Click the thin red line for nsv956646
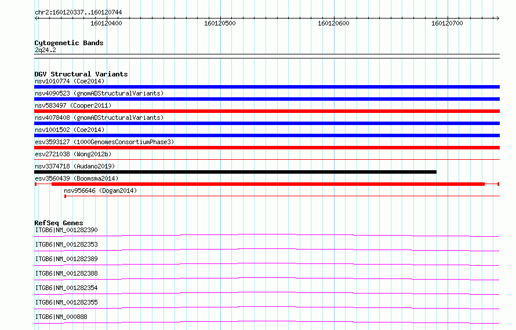 282,196
